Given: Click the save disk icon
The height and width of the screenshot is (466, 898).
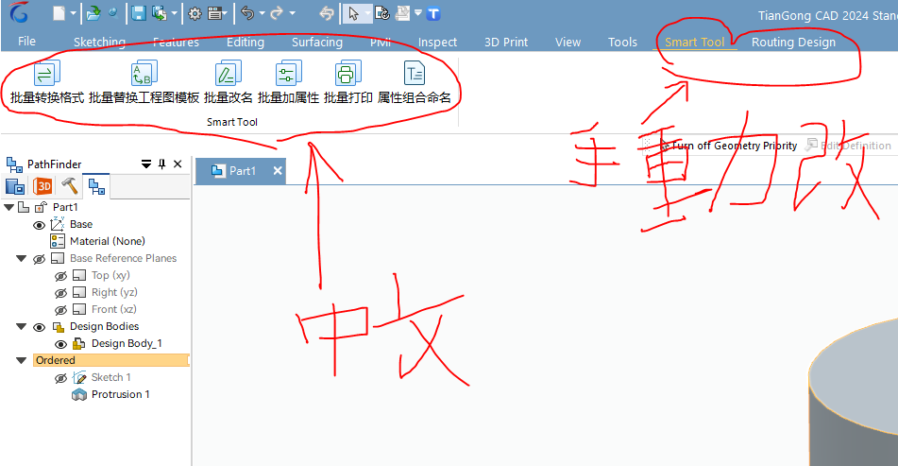Looking at the screenshot, I should tap(139, 13).
